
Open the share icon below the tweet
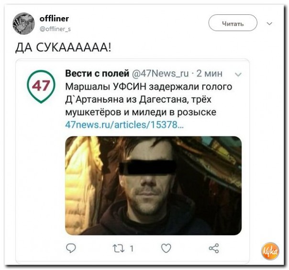214,249
